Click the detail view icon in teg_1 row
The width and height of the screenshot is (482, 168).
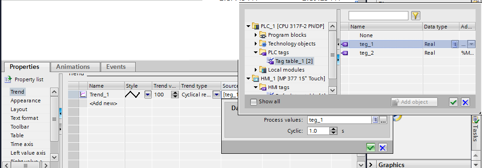(455, 44)
